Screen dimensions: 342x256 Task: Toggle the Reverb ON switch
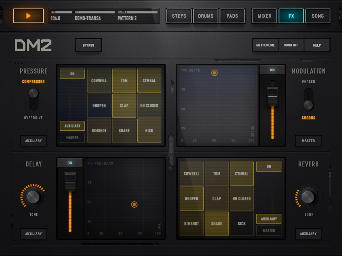click(x=269, y=166)
